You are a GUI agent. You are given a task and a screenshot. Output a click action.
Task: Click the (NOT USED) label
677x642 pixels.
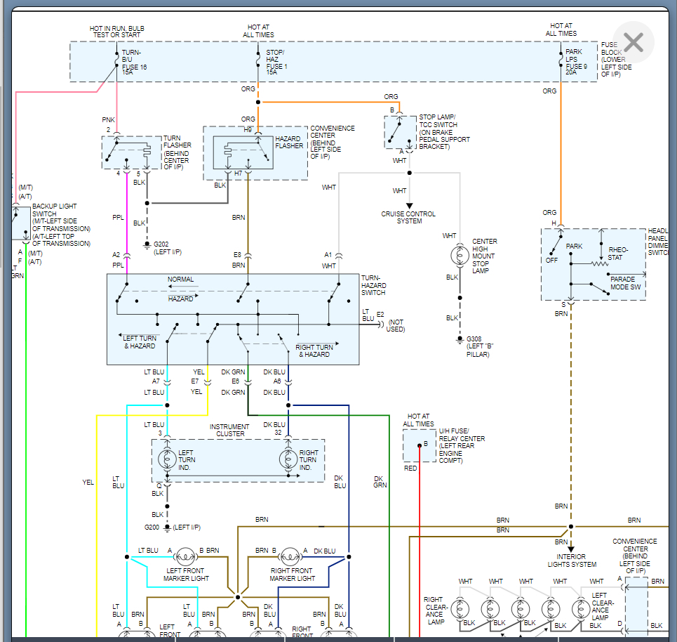(x=396, y=325)
